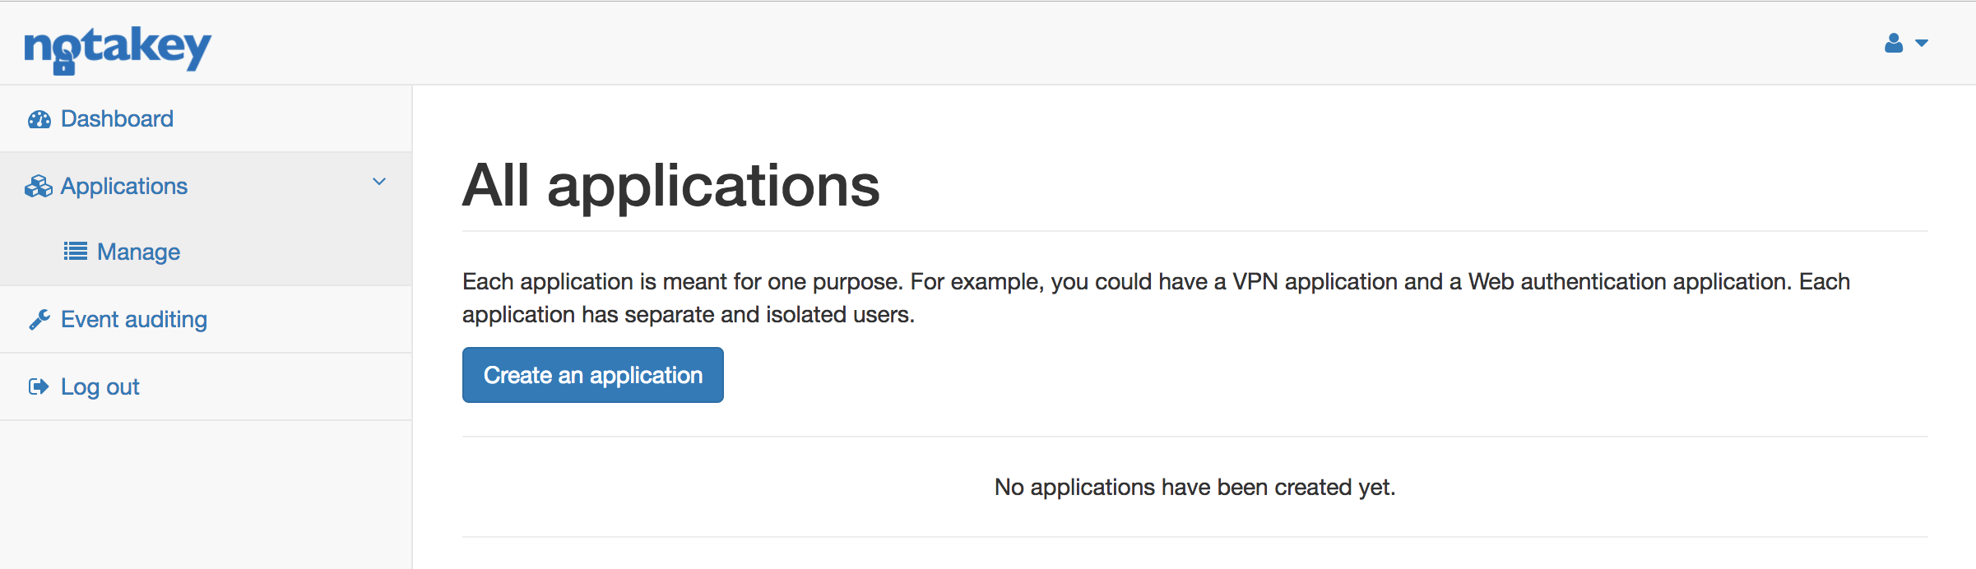The height and width of the screenshot is (569, 1976).
Task: Open the Manage submenu entry
Action: [x=138, y=252]
